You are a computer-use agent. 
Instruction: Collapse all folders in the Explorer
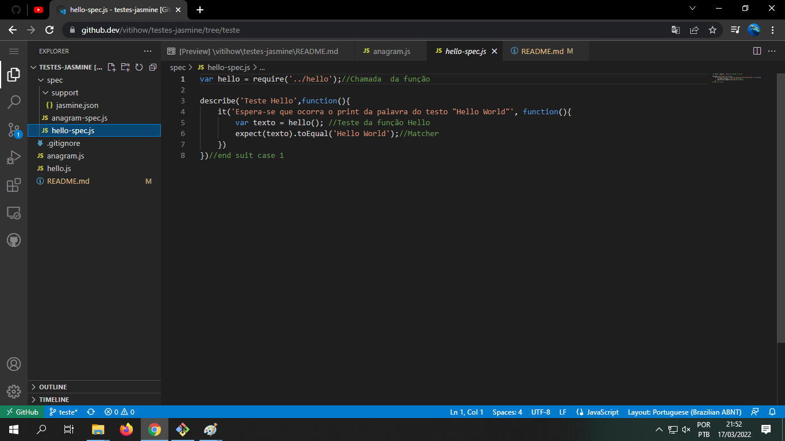[152, 67]
